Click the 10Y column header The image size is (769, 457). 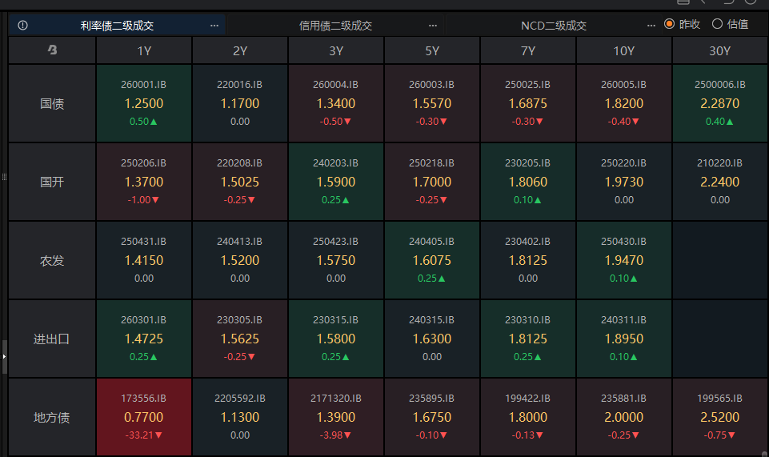coord(624,50)
